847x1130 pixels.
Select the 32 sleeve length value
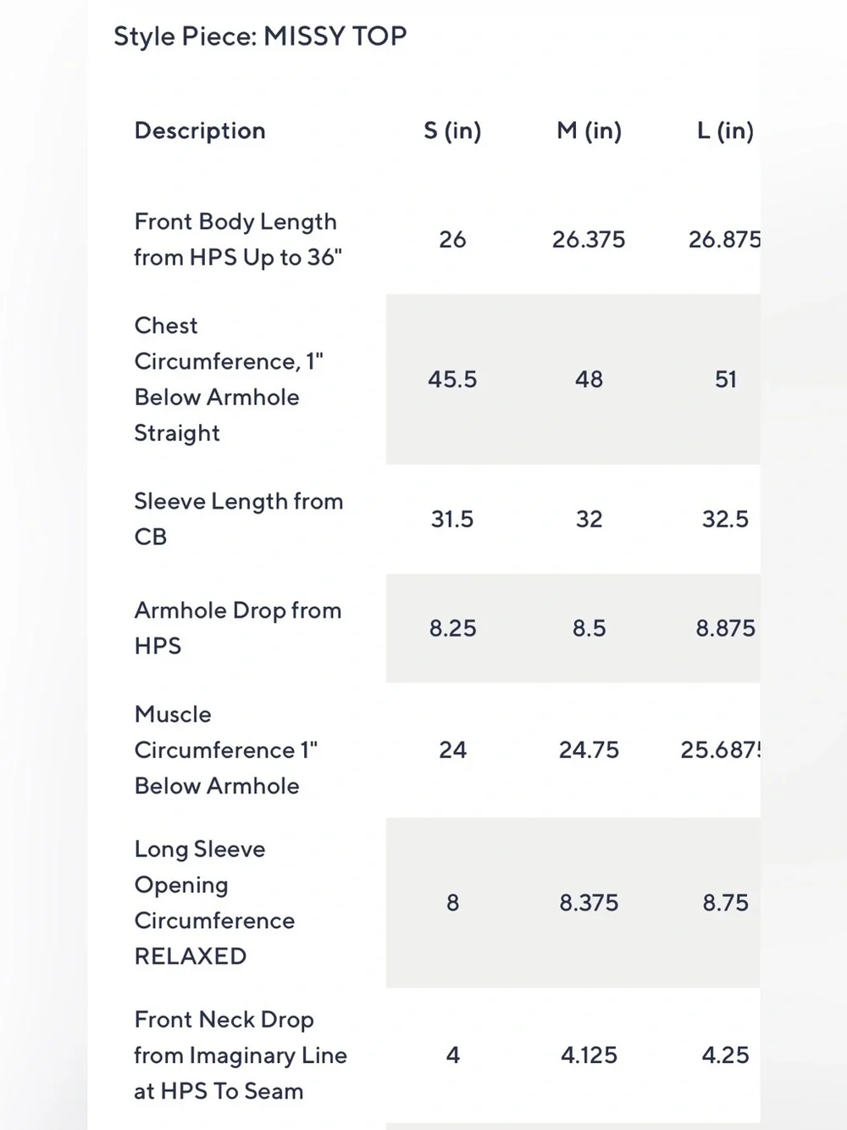click(x=589, y=519)
